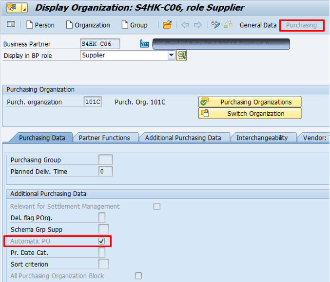
Task: Open the Partner Functions tab
Action: [x=104, y=138]
